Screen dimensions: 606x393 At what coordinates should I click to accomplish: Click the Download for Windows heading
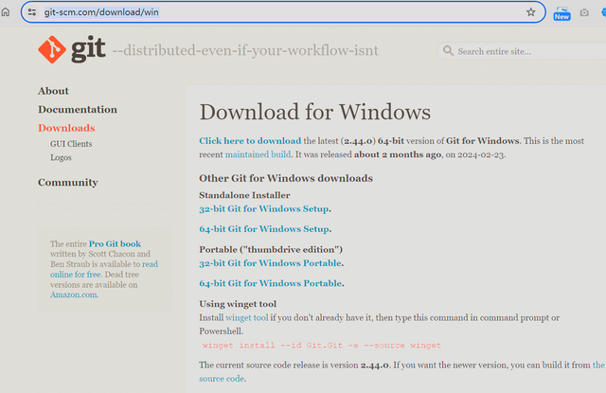pyautogui.click(x=314, y=112)
